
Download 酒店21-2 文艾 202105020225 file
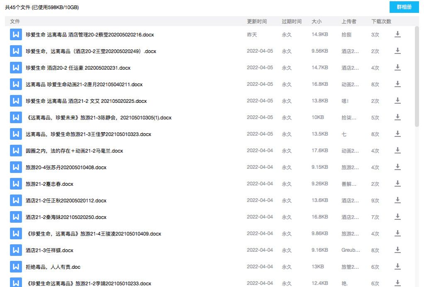[397, 101]
